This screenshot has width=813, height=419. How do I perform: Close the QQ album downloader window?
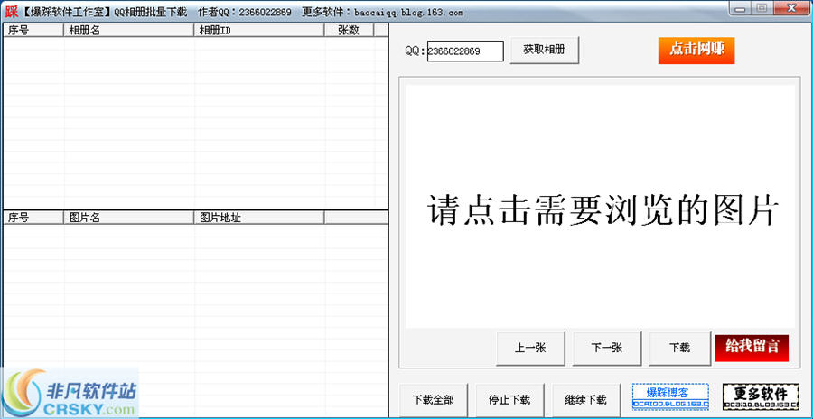[x=791, y=8]
